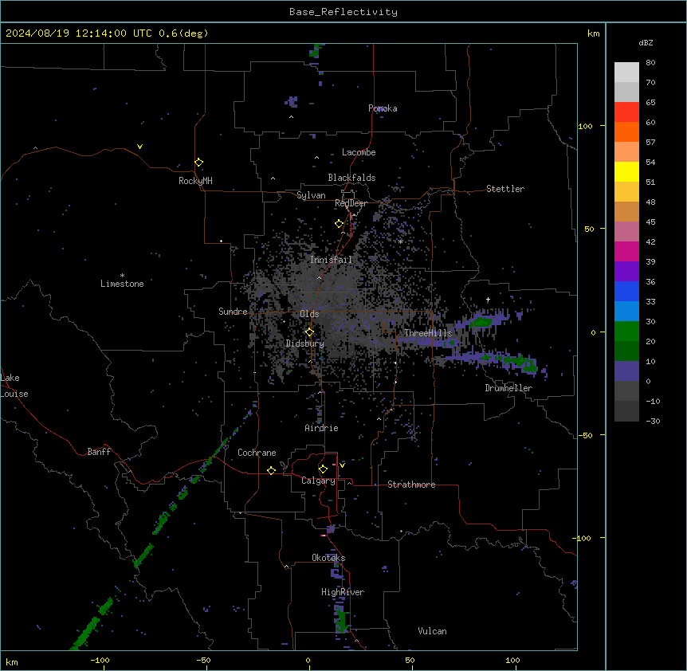Screen dimensions: 687x671
Task: Click the Innisfail city label
Action: 331,260
